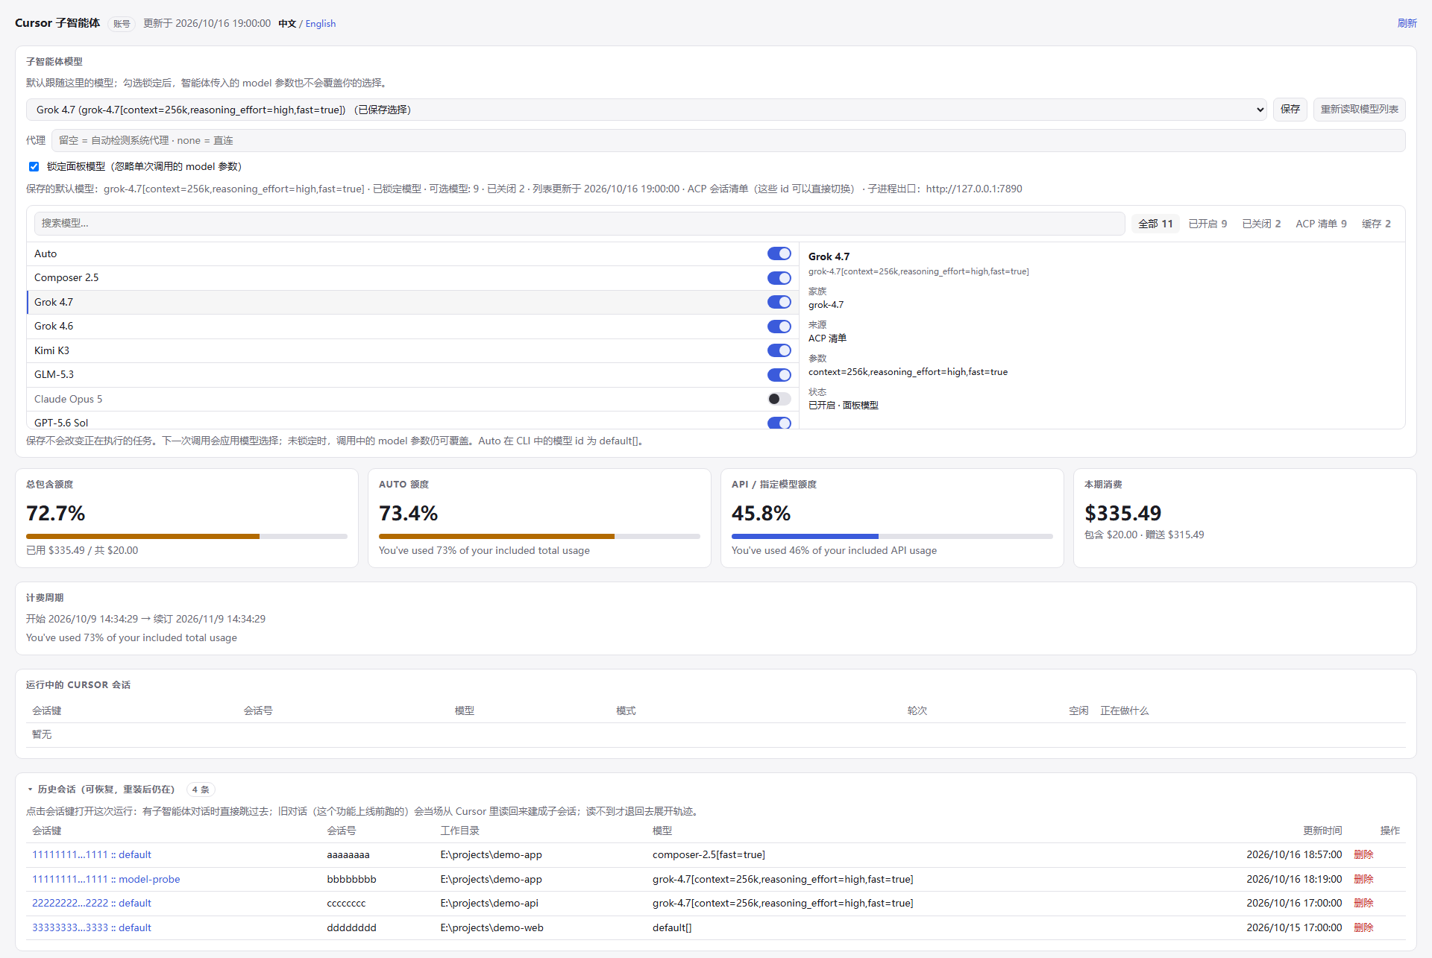The width and height of the screenshot is (1432, 958).
Task: Toggle the GPT-5.6 Sol switch
Action: tap(779, 423)
